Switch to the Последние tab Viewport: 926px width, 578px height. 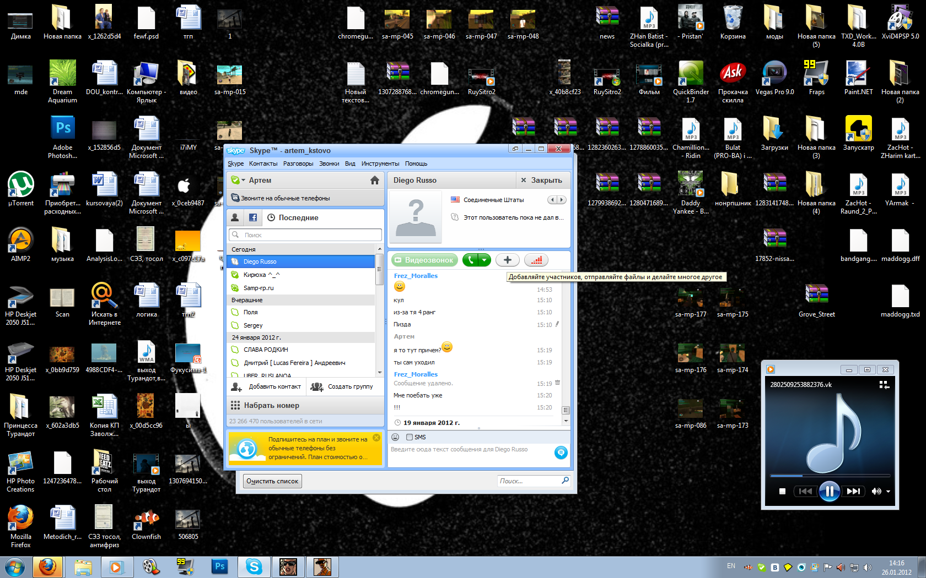click(293, 217)
